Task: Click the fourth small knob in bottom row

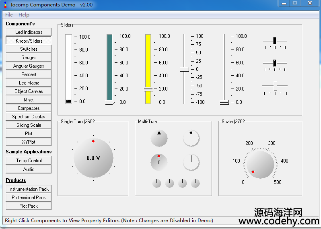Action: point(195,184)
